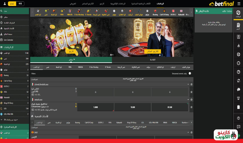Toggle the star on second league row
This screenshot has width=243, height=143.
click(191, 99)
